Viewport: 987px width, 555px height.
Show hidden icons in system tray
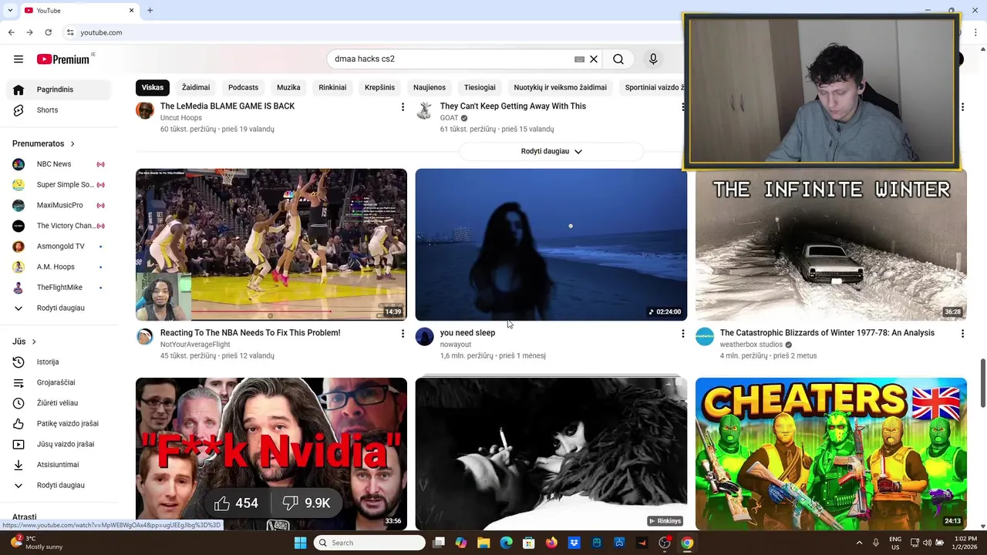click(x=859, y=543)
